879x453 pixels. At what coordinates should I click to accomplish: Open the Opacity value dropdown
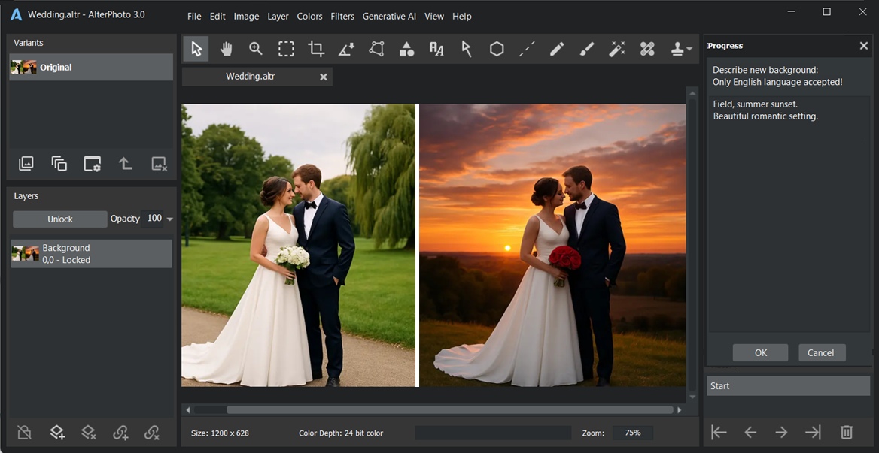point(170,219)
